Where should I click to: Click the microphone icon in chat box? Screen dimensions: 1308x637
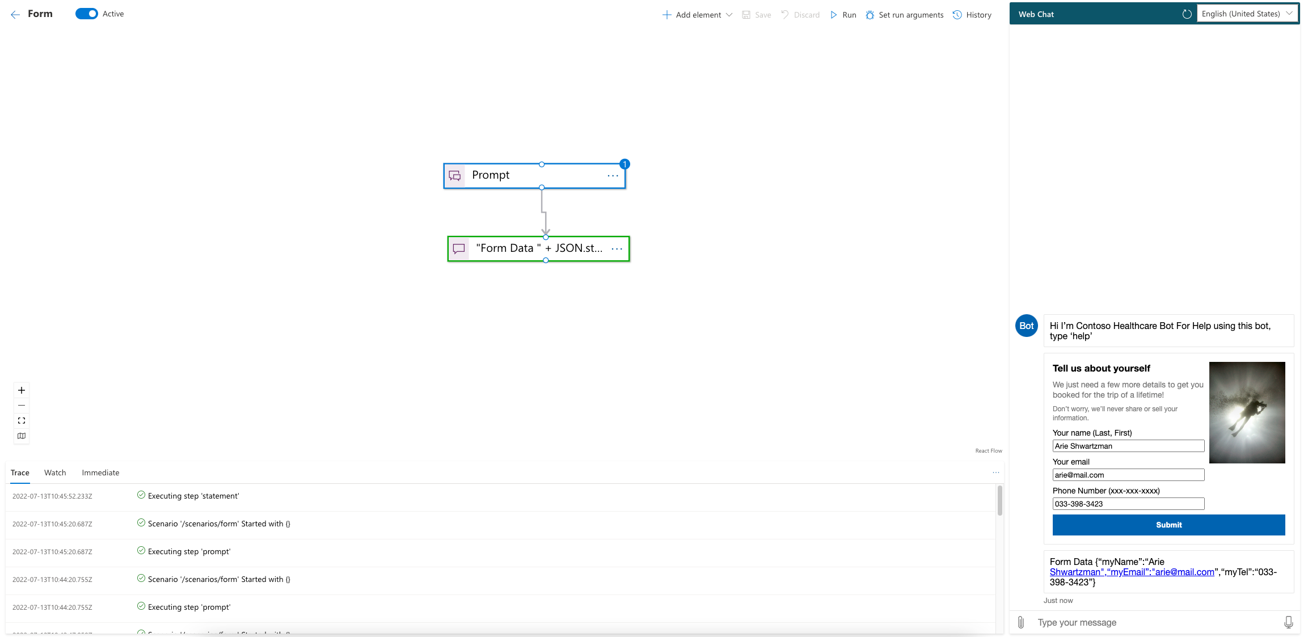pyautogui.click(x=1288, y=622)
